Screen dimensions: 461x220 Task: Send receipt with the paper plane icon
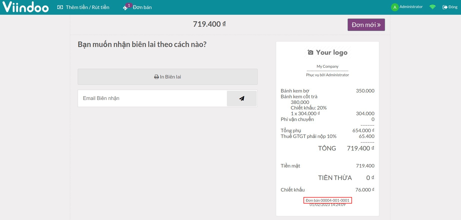click(x=242, y=98)
